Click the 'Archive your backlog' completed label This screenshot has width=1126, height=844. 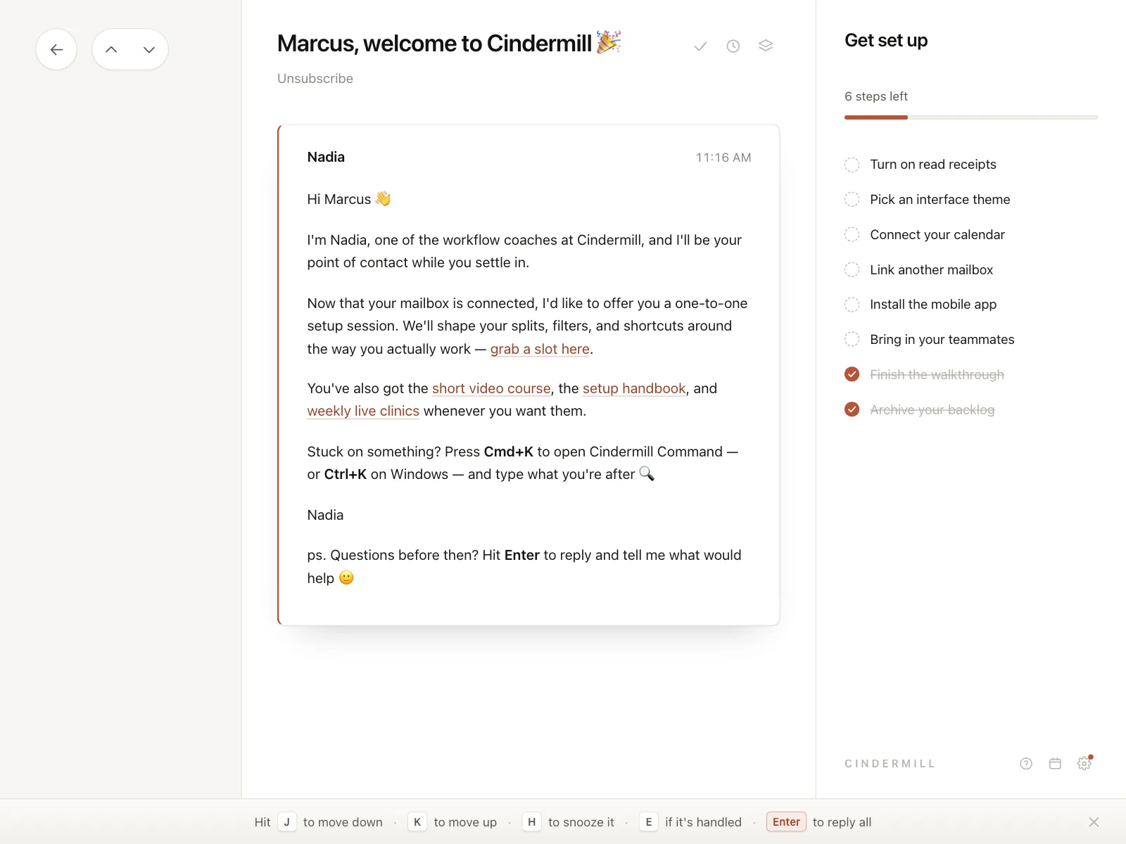coord(932,410)
